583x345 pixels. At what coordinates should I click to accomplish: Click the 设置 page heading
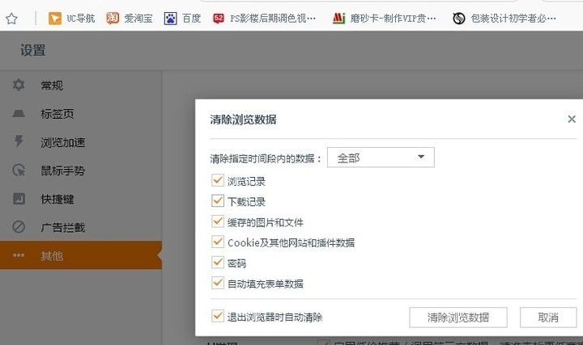[x=33, y=50]
